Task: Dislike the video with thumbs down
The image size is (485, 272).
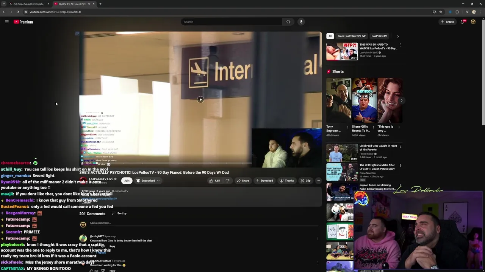Action: click(x=227, y=181)
